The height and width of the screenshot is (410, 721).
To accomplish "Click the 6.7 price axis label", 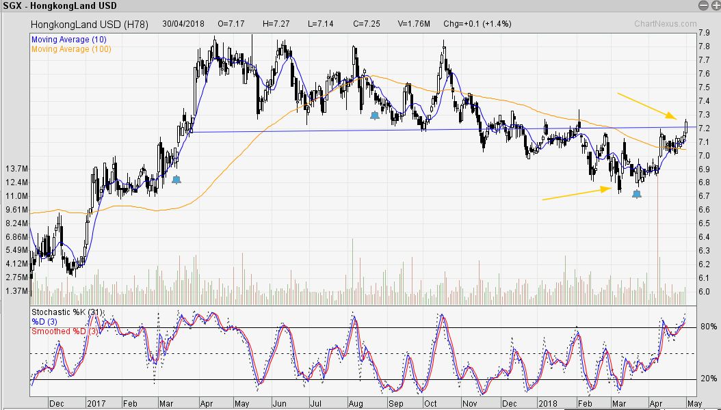I will coord(704,196).
